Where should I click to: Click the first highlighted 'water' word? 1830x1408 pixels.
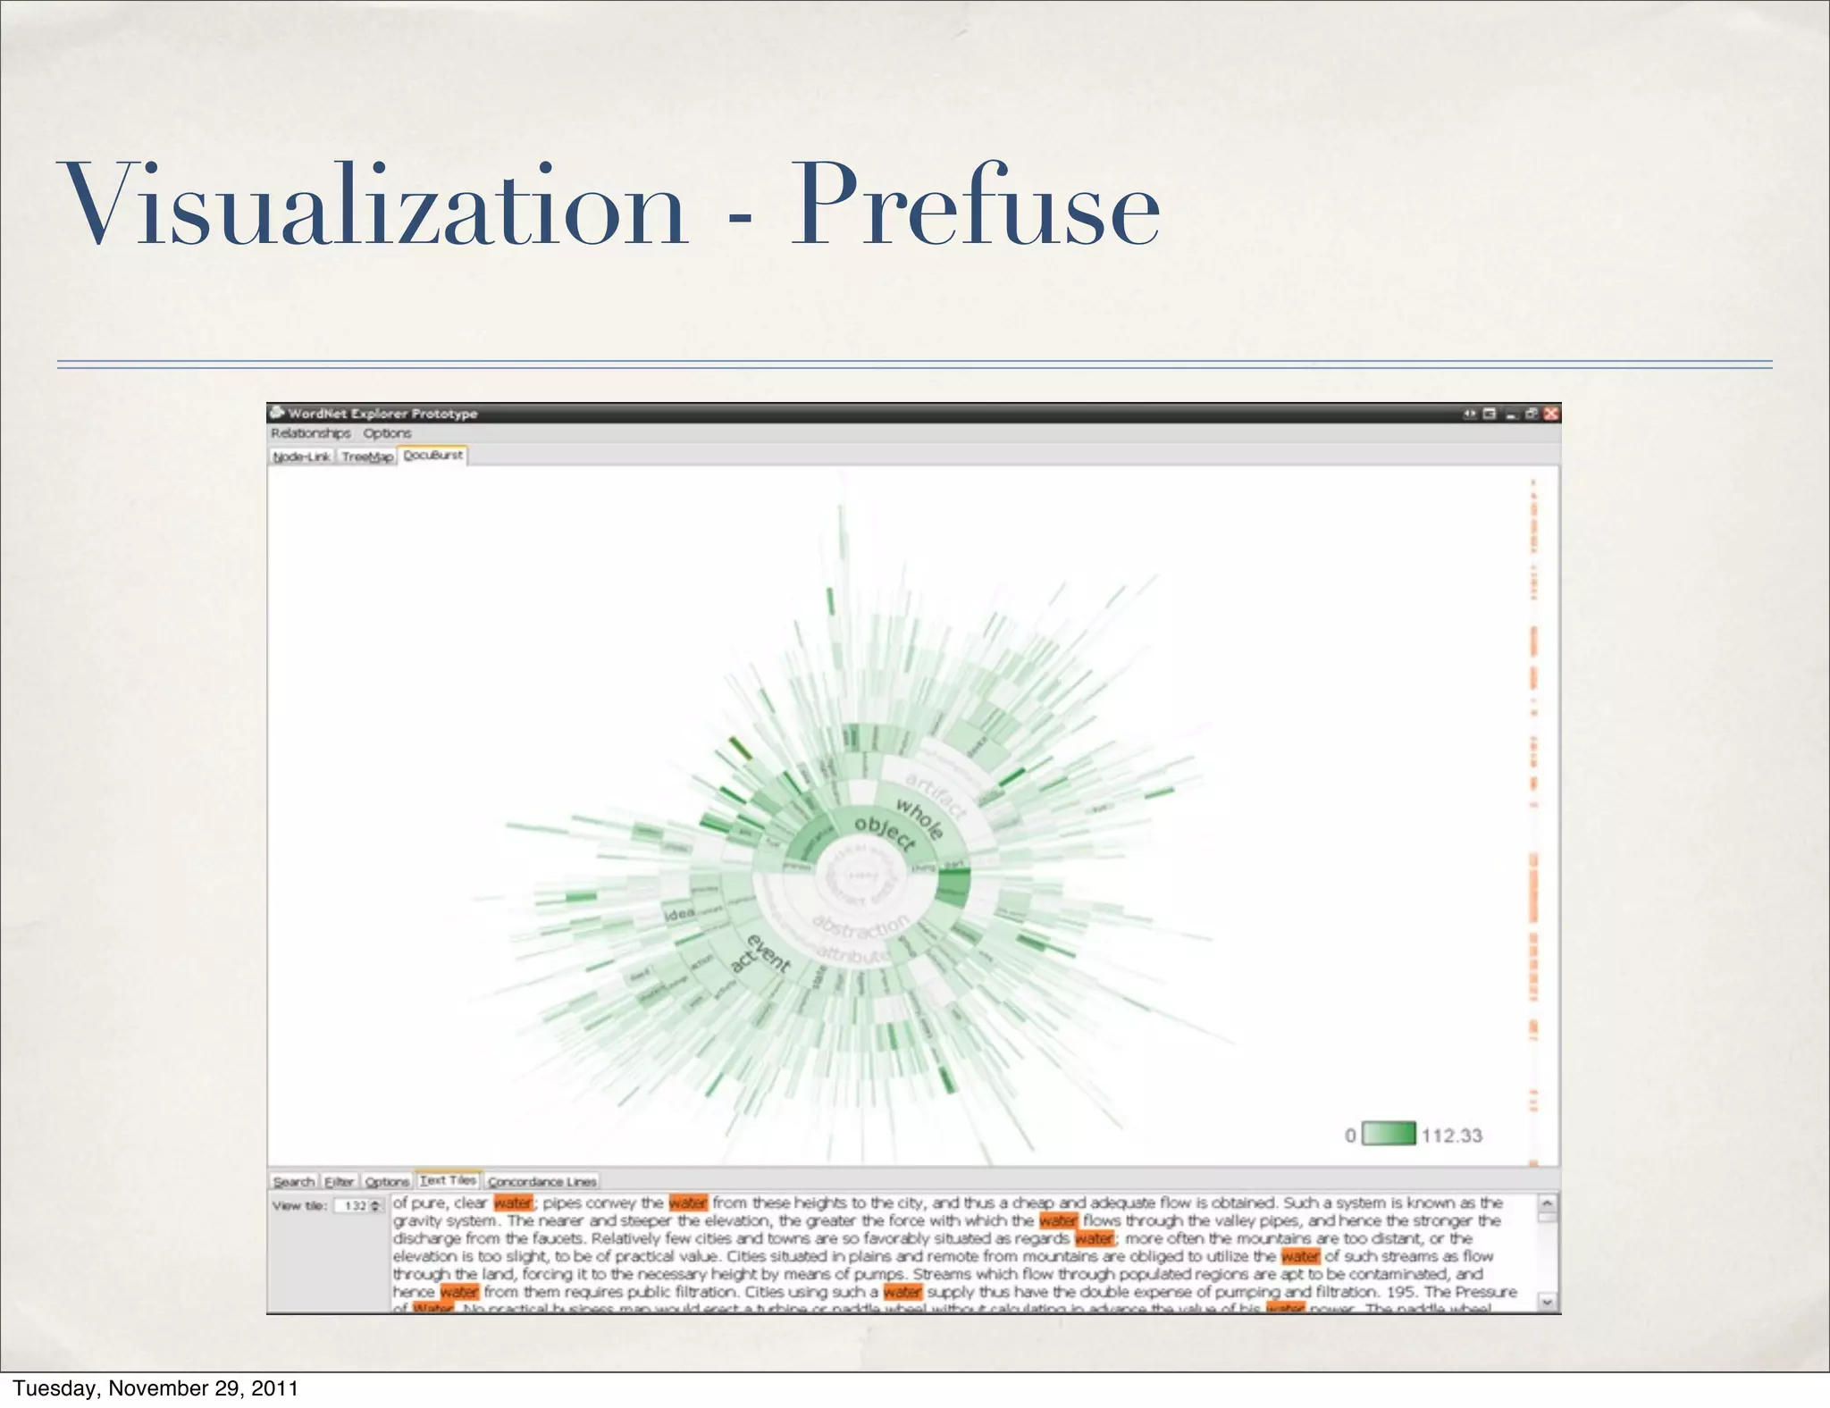513,1203
